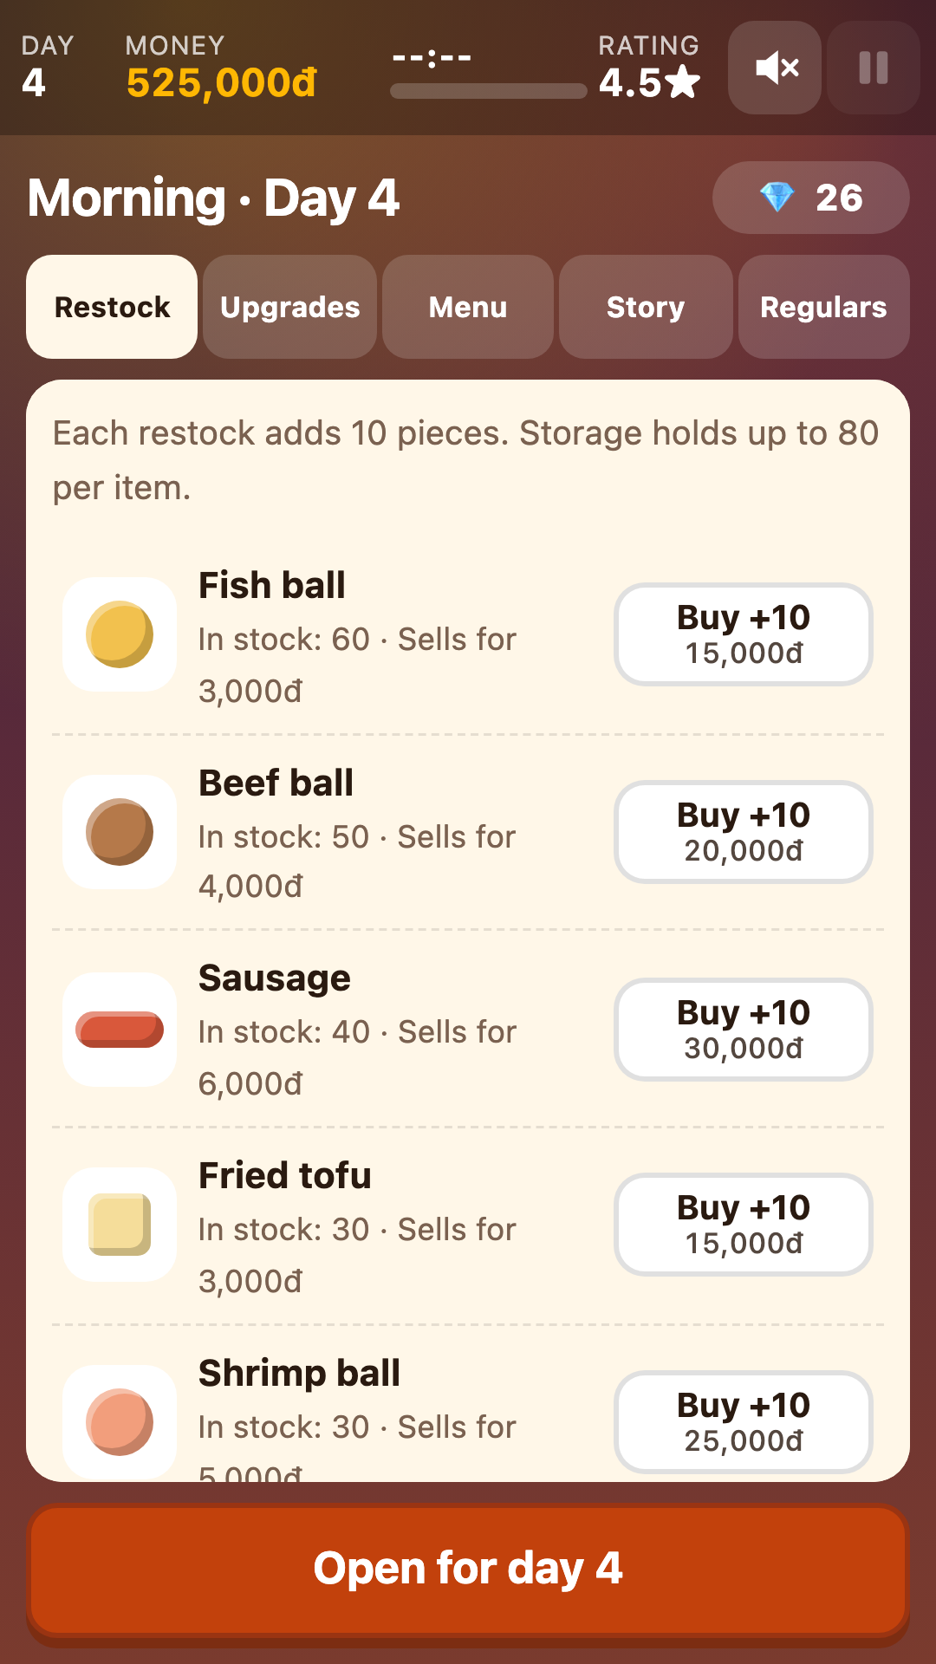Tap the red Sausage icon

[x=120, y=1030]
